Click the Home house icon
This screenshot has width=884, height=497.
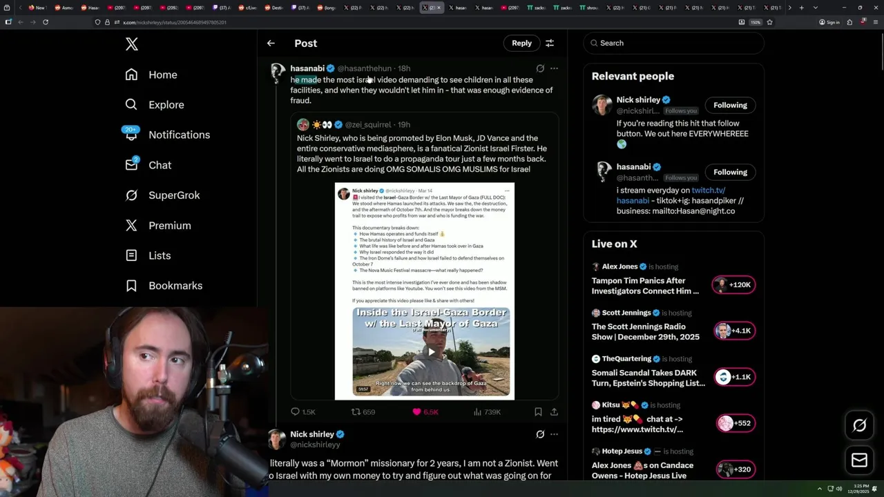[x=131, y=75]
